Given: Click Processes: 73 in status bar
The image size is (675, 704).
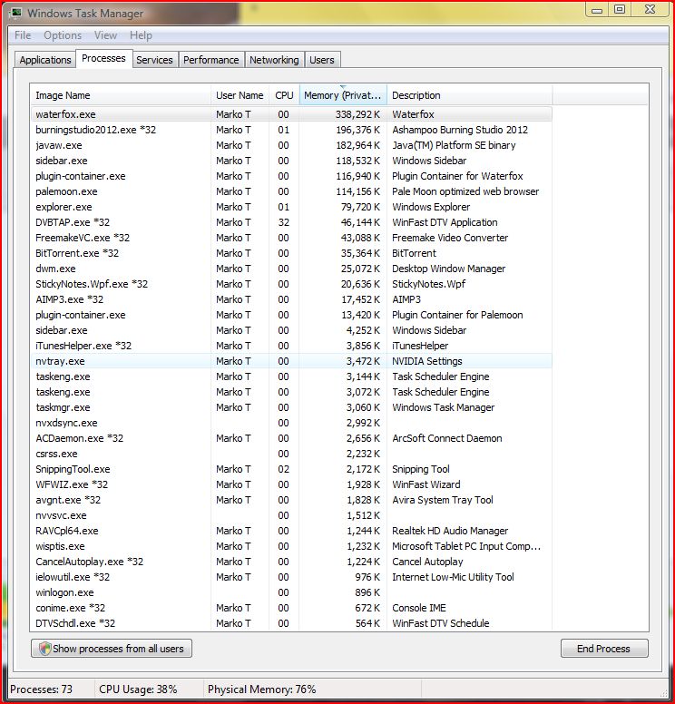Looking at the screenshot, I should [x=42, y=689].
